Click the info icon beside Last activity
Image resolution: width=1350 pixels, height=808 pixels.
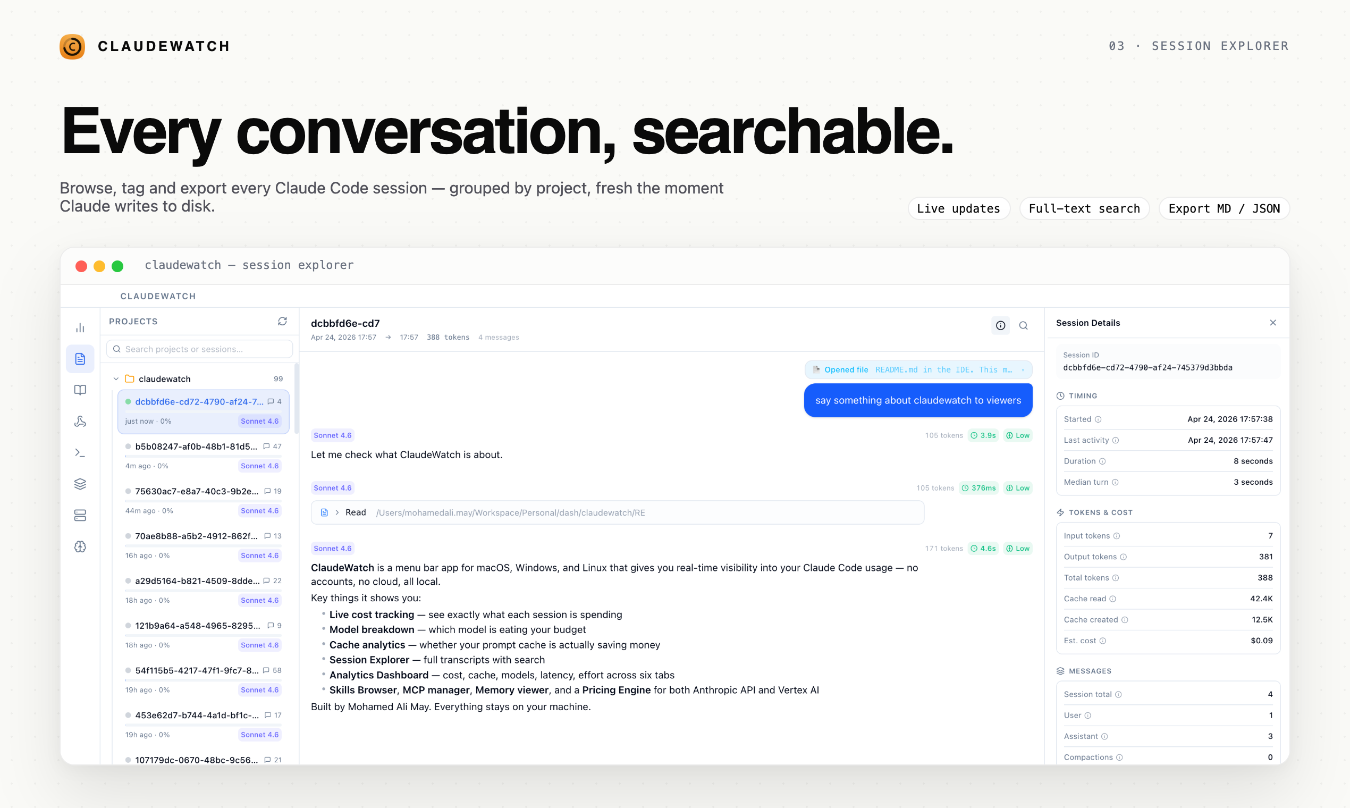(x=1116, y=441)
